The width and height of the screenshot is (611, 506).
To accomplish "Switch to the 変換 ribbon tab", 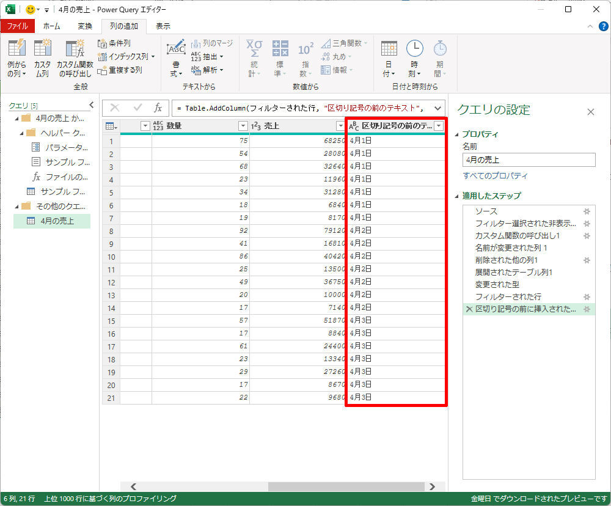I will point(85,26).
